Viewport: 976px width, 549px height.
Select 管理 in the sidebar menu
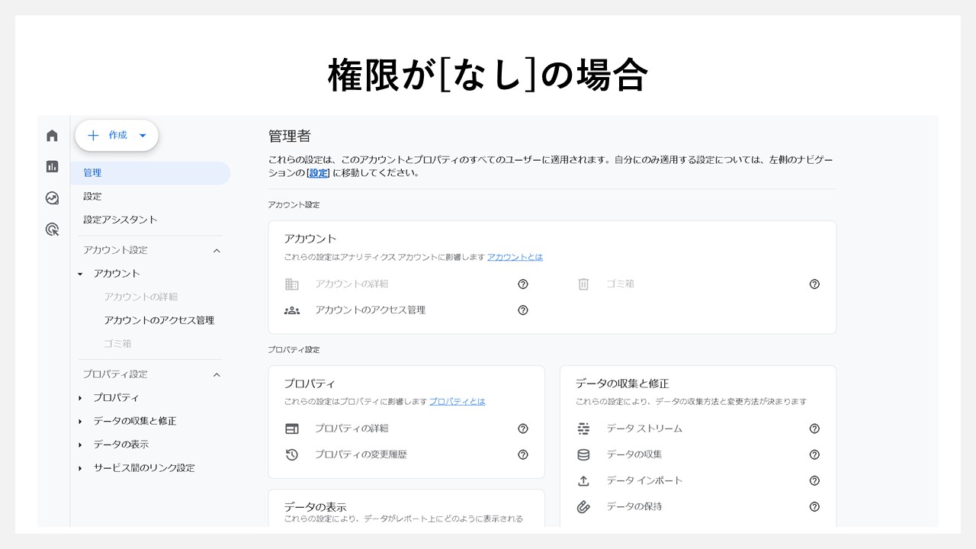92,172
